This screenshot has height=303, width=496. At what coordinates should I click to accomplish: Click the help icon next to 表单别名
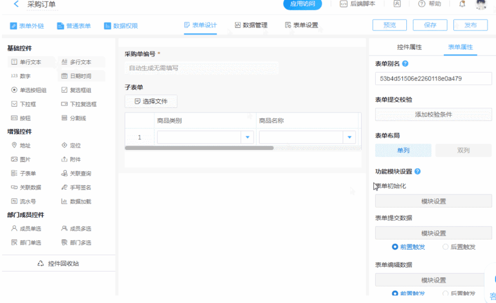405,63
